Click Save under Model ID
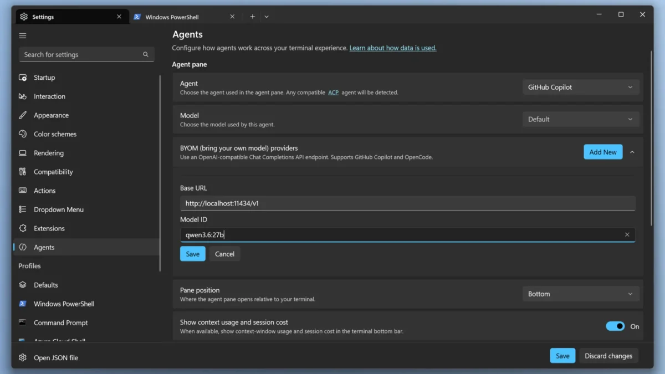 click(193, 254)
